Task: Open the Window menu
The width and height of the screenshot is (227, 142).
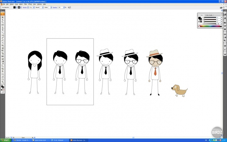Action: 39,4
